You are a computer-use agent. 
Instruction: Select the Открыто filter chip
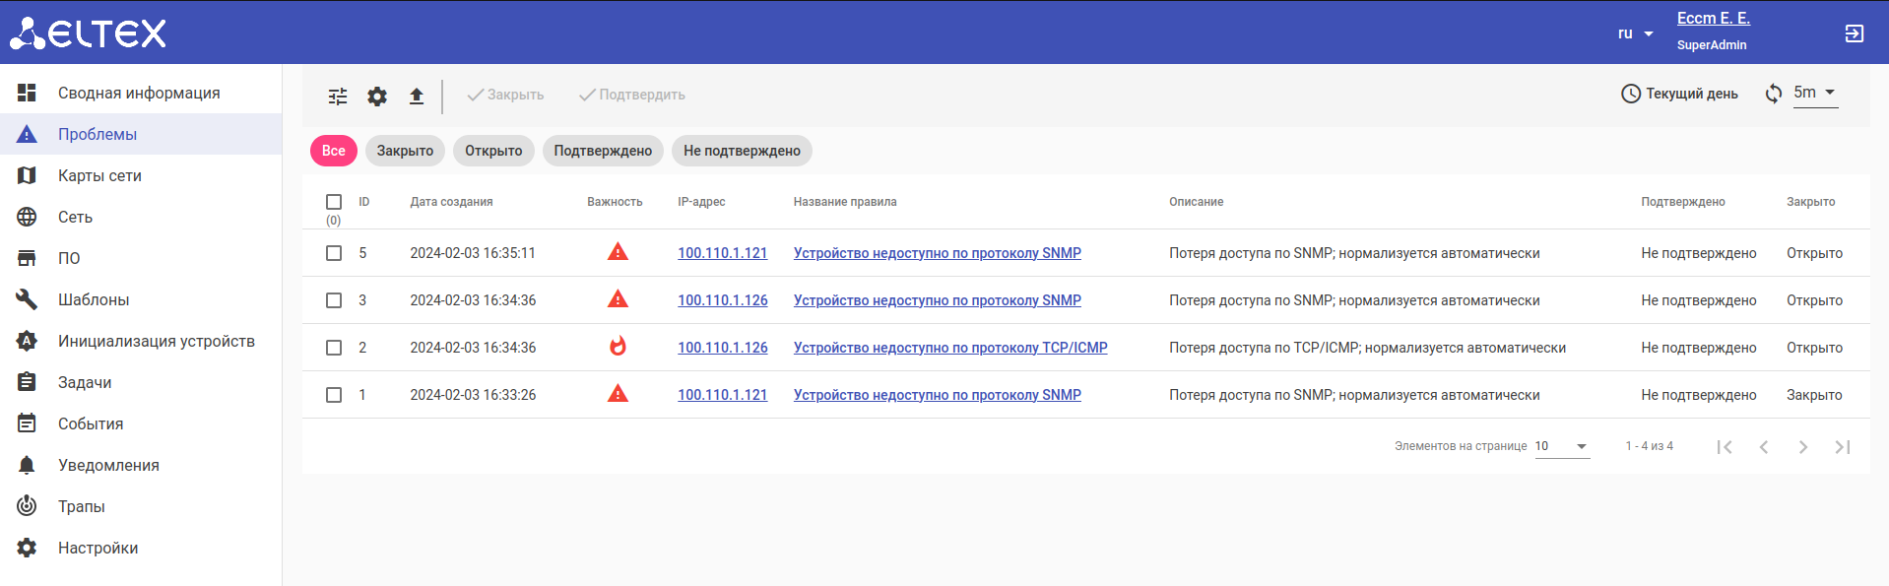[493, 151]
